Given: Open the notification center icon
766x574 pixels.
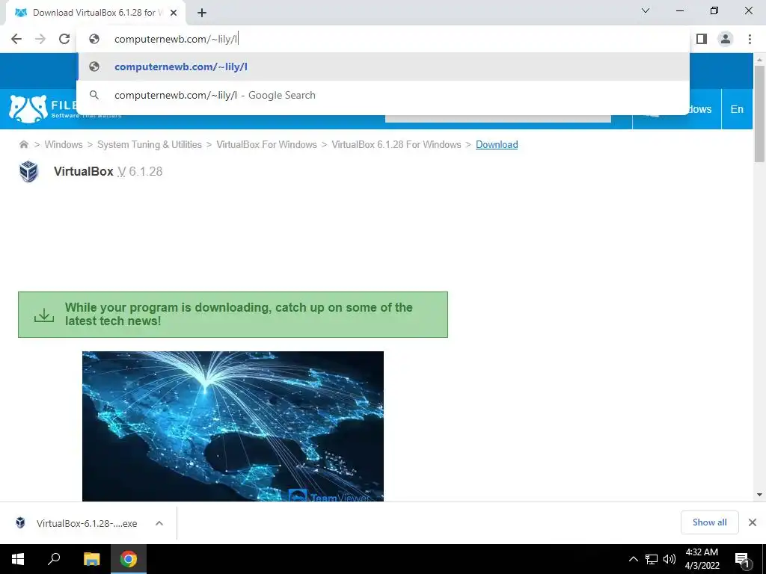Looking at the screenshot, I should [743, 560].
